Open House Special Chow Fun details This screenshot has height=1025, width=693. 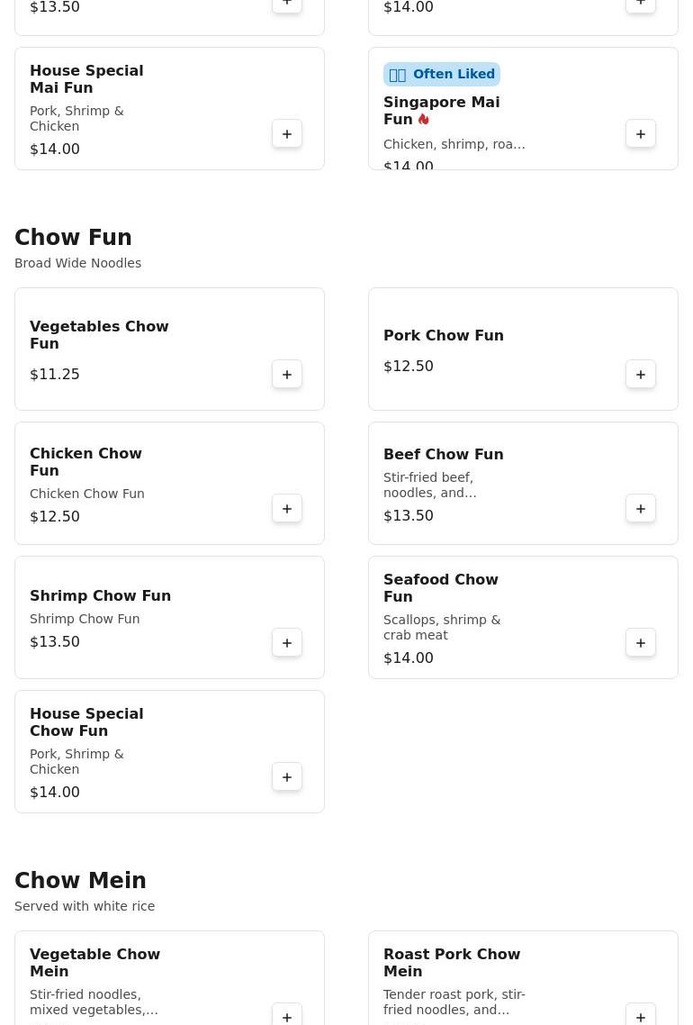point(86,722)
